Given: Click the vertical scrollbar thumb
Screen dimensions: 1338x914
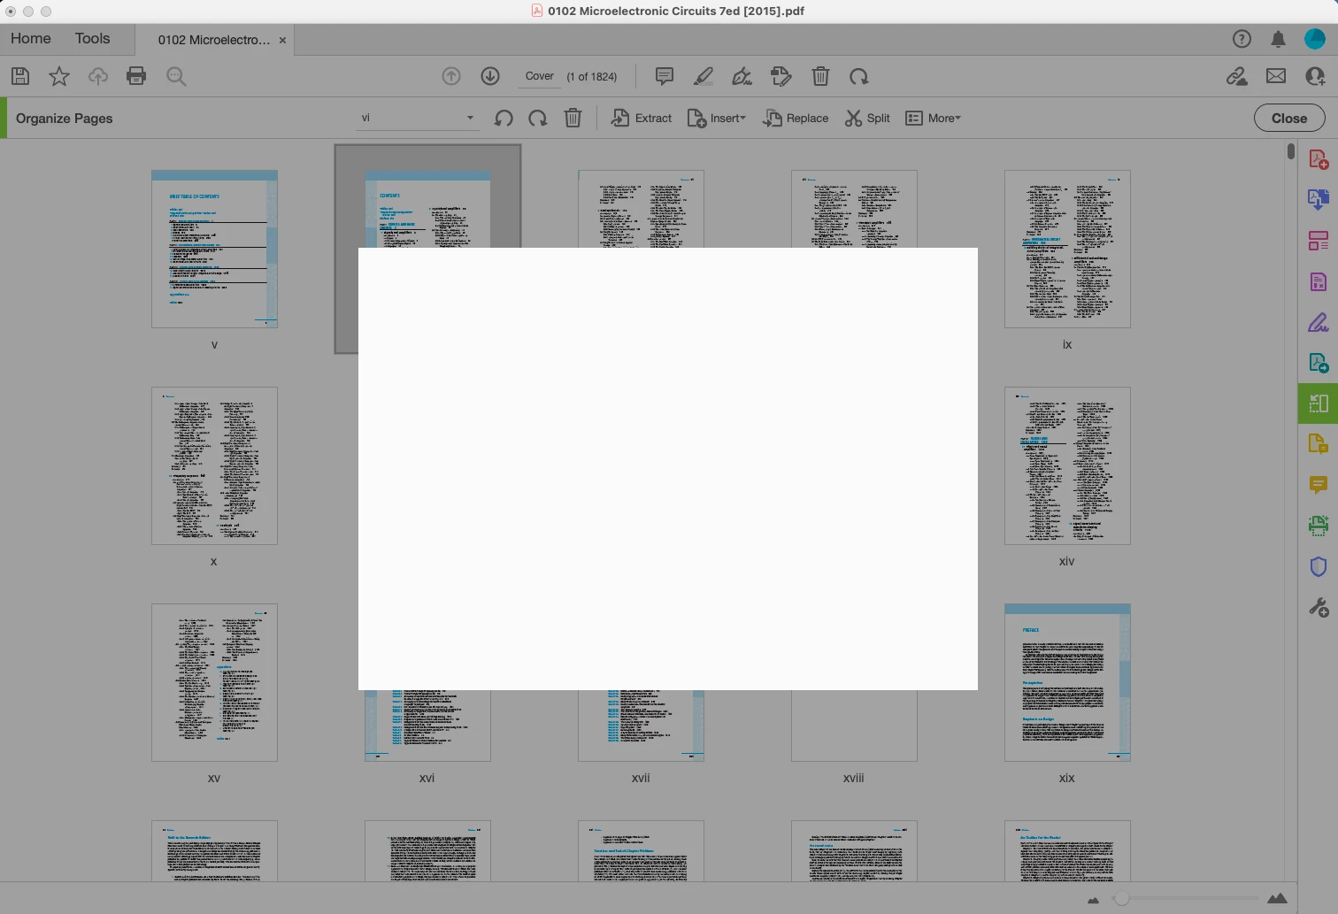Looking at the screenshot, I should pos(1291,151).
